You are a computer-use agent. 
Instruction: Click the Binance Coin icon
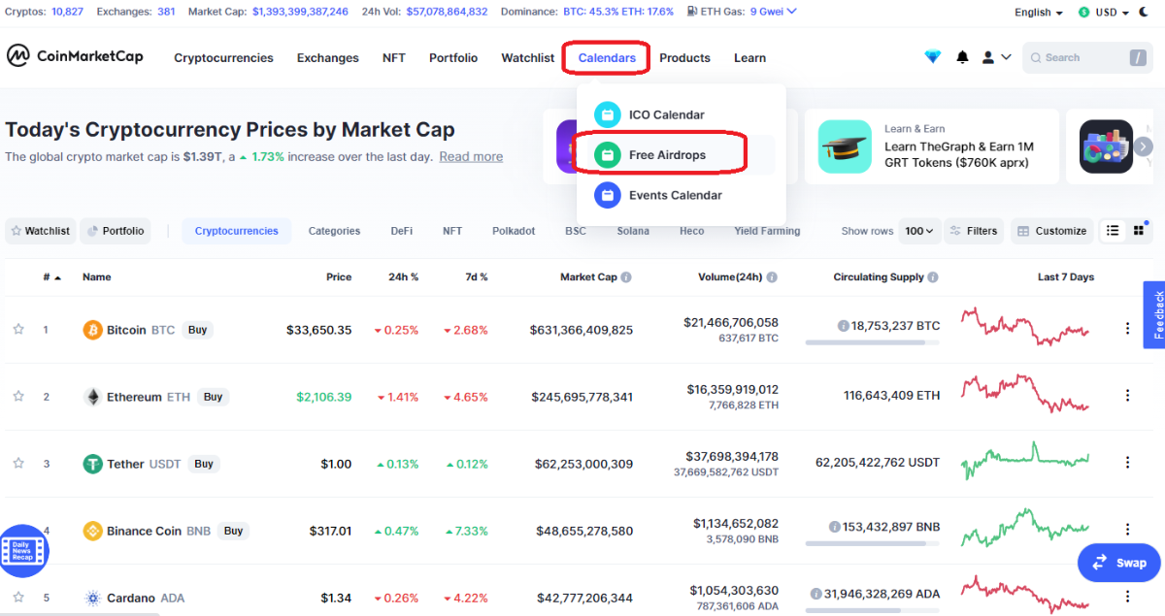92,531
